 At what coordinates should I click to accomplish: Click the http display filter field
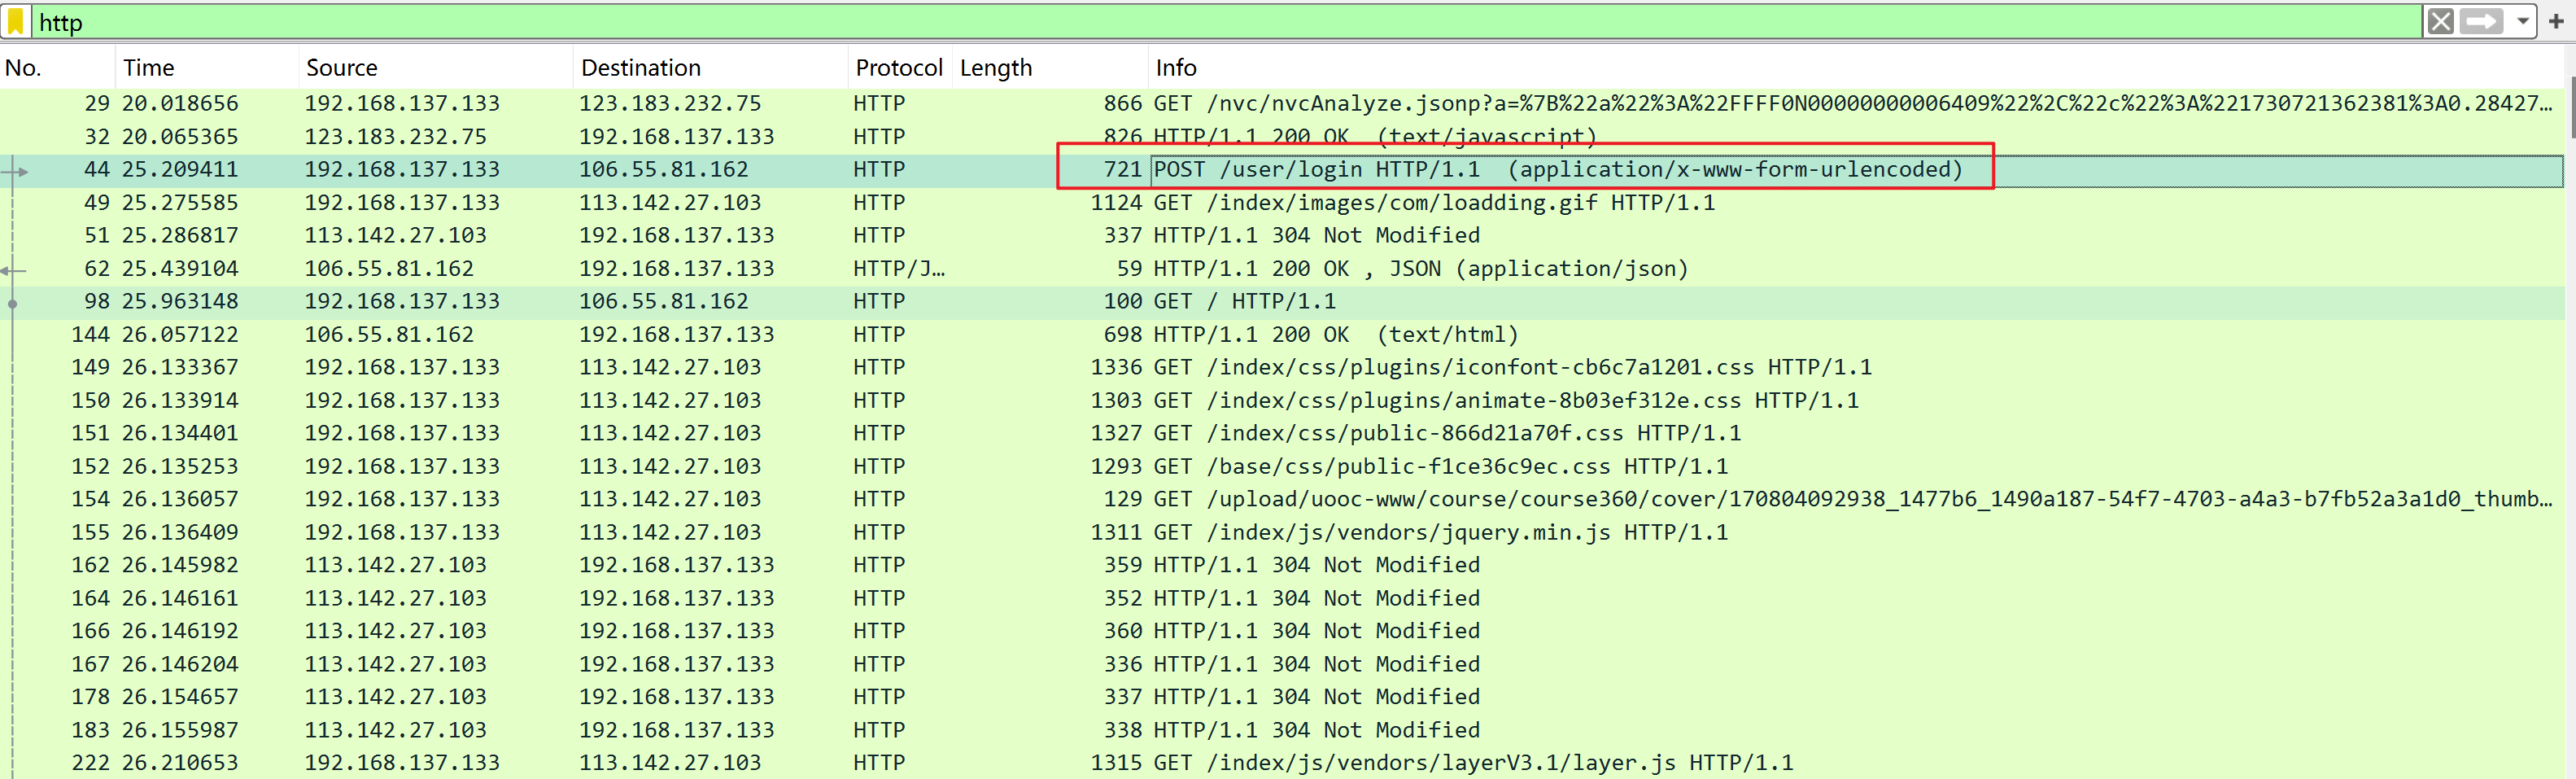[x=1226, y=21]
